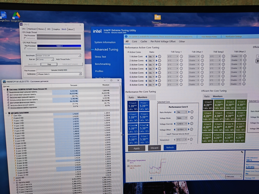Switch to the Graphics tab in CPU-Z
This screenshot has height=194, width=259.
[56, 29]
